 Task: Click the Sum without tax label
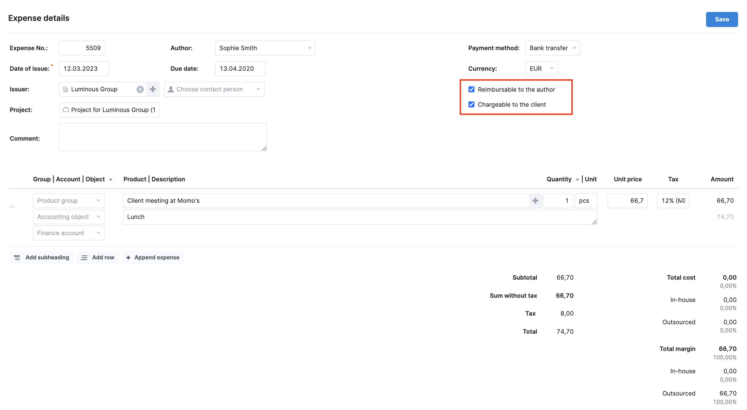click(x=513, y=296)
